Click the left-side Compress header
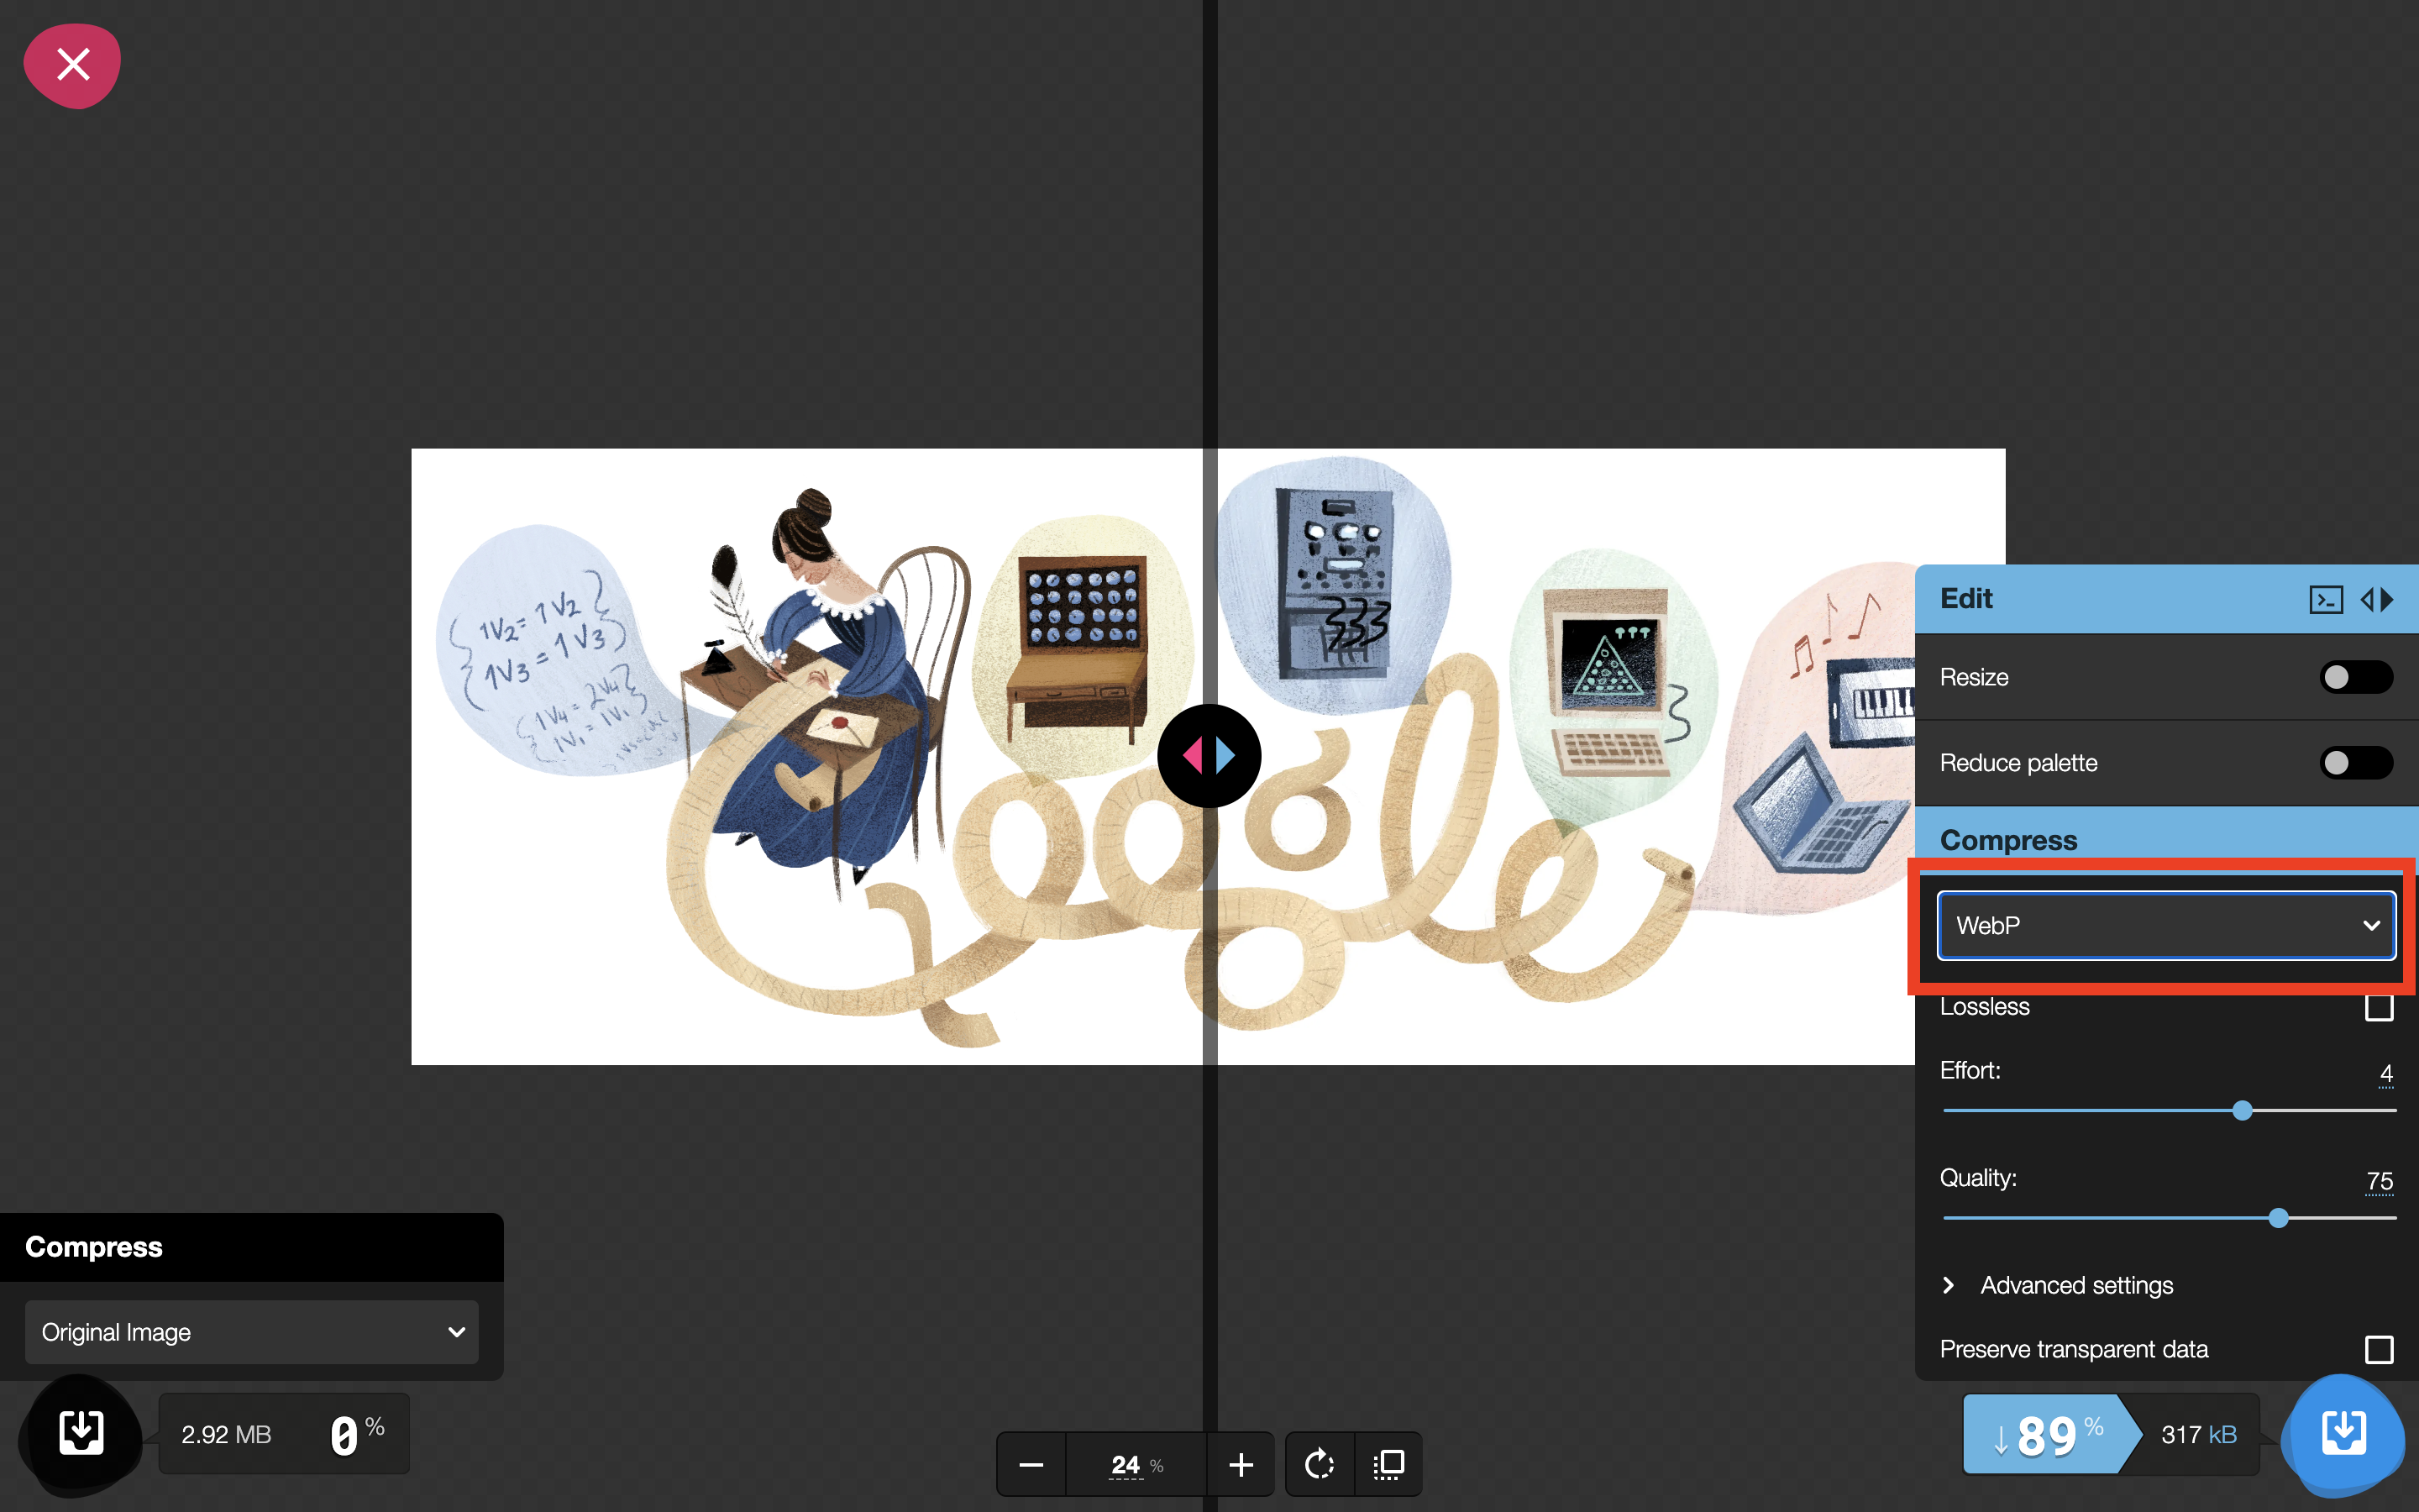This screenshot has height=1512, width=2419. pos(252,1247)
